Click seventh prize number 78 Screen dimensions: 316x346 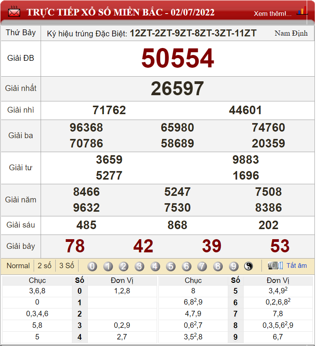(75, 246)
